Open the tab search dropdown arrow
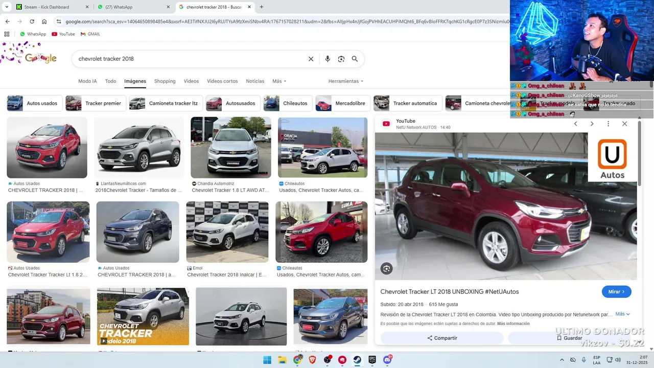This screenshot has width=654, height=368. pyautogui.click(x=7, y=7)
